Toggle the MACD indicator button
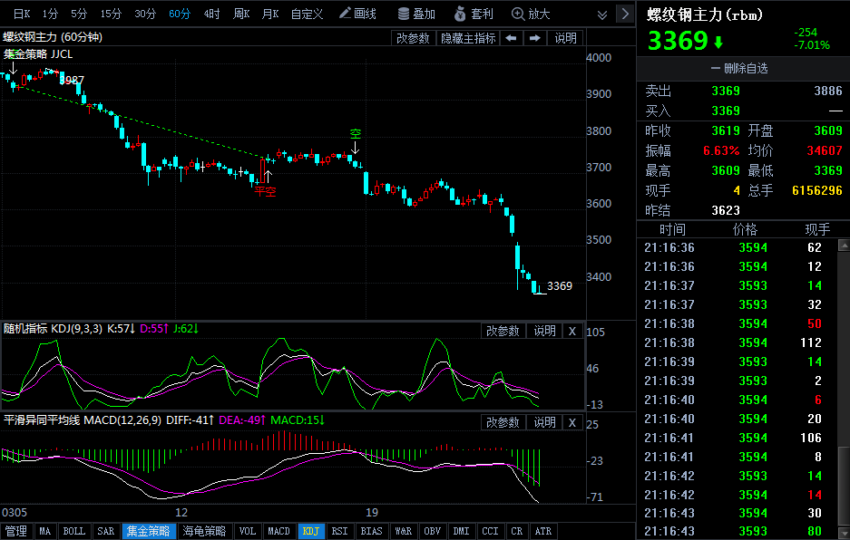This screenshot has width=850, height=540. click(x=278, y=531)
